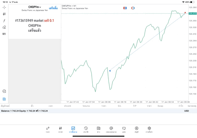
Task: Expand the CHFJPYm symbol dropdown
Action: 34,7
